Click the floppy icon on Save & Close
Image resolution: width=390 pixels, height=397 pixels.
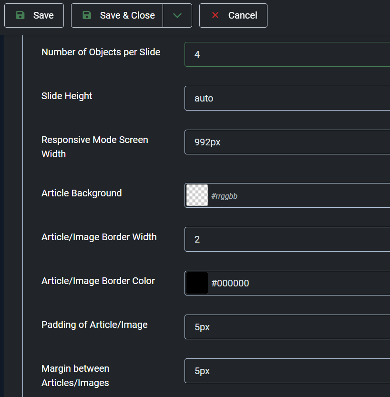coord(87,15)
